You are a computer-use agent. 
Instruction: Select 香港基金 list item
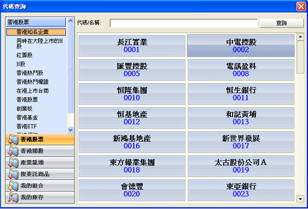click(x=27, y=117)
